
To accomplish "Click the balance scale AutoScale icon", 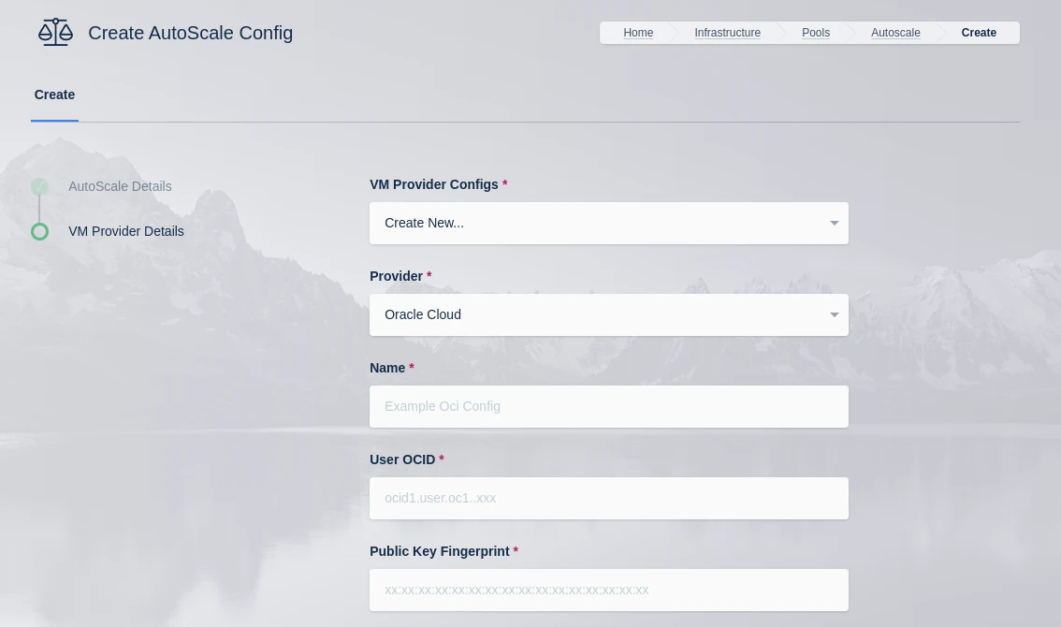I will click(55, 33).
